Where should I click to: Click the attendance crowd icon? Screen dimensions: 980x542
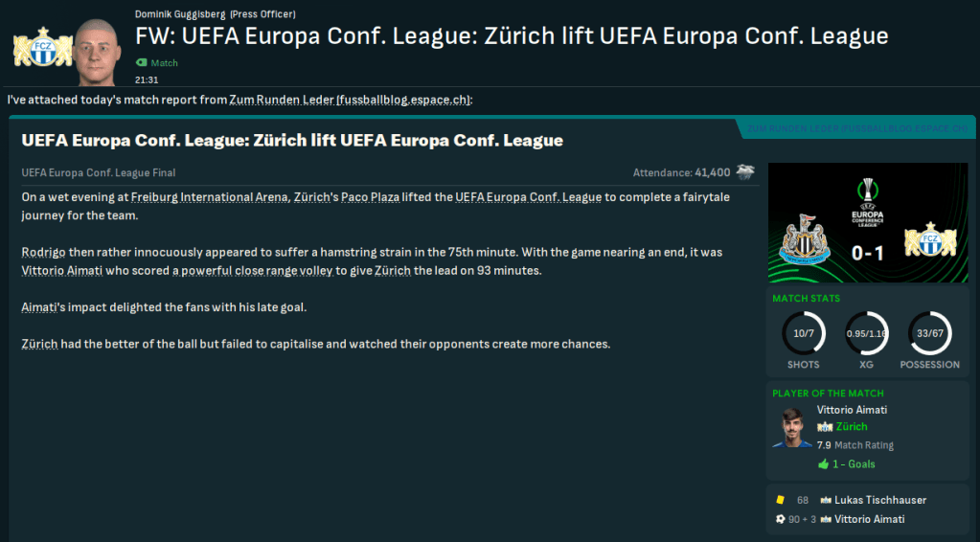745,172
